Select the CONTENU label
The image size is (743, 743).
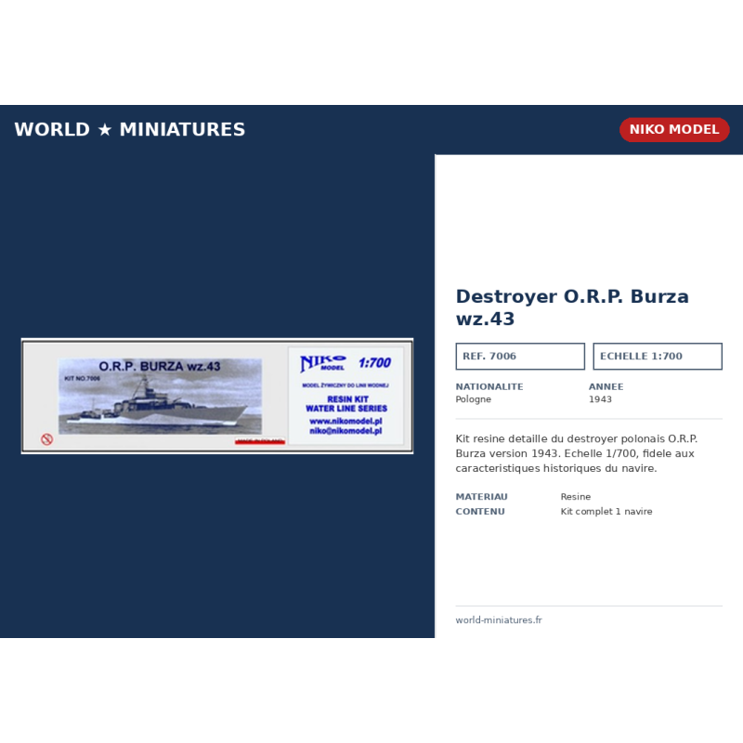480,512
